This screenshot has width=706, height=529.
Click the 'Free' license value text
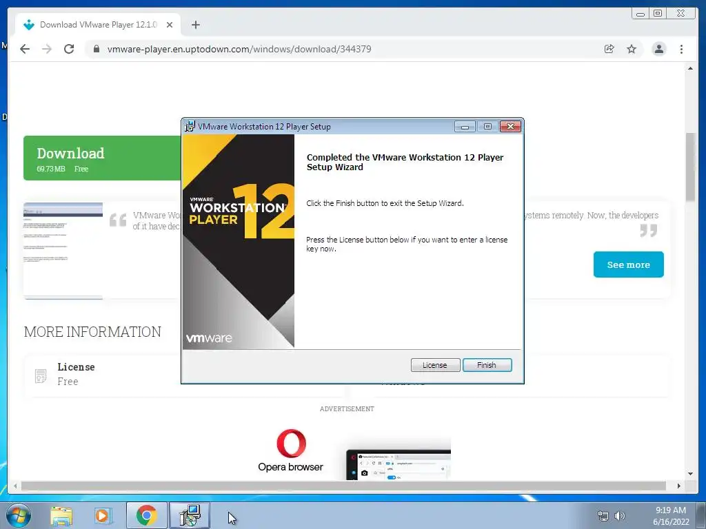tap(68, 382)
